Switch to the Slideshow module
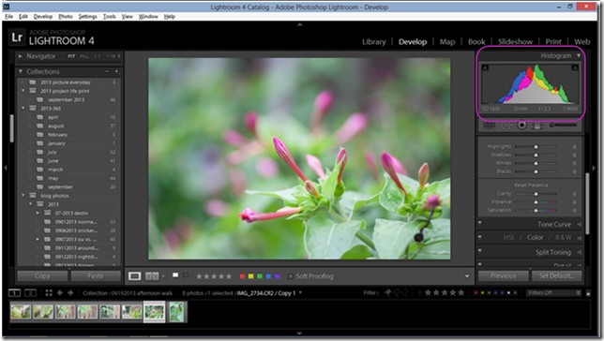Image resolution: width=604 pixels, height=341 pixels. [516, 42]
